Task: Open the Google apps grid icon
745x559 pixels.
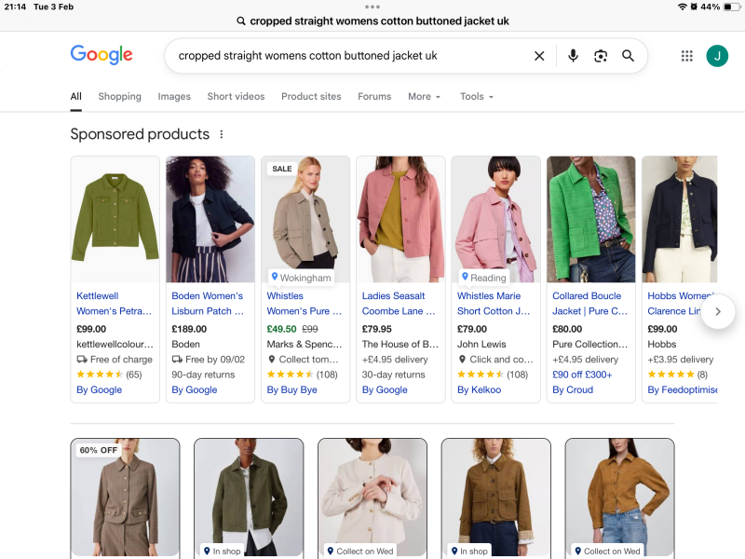Action: pos(686,56)
